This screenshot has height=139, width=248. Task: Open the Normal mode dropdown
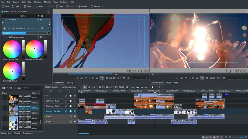coord(71,87)
